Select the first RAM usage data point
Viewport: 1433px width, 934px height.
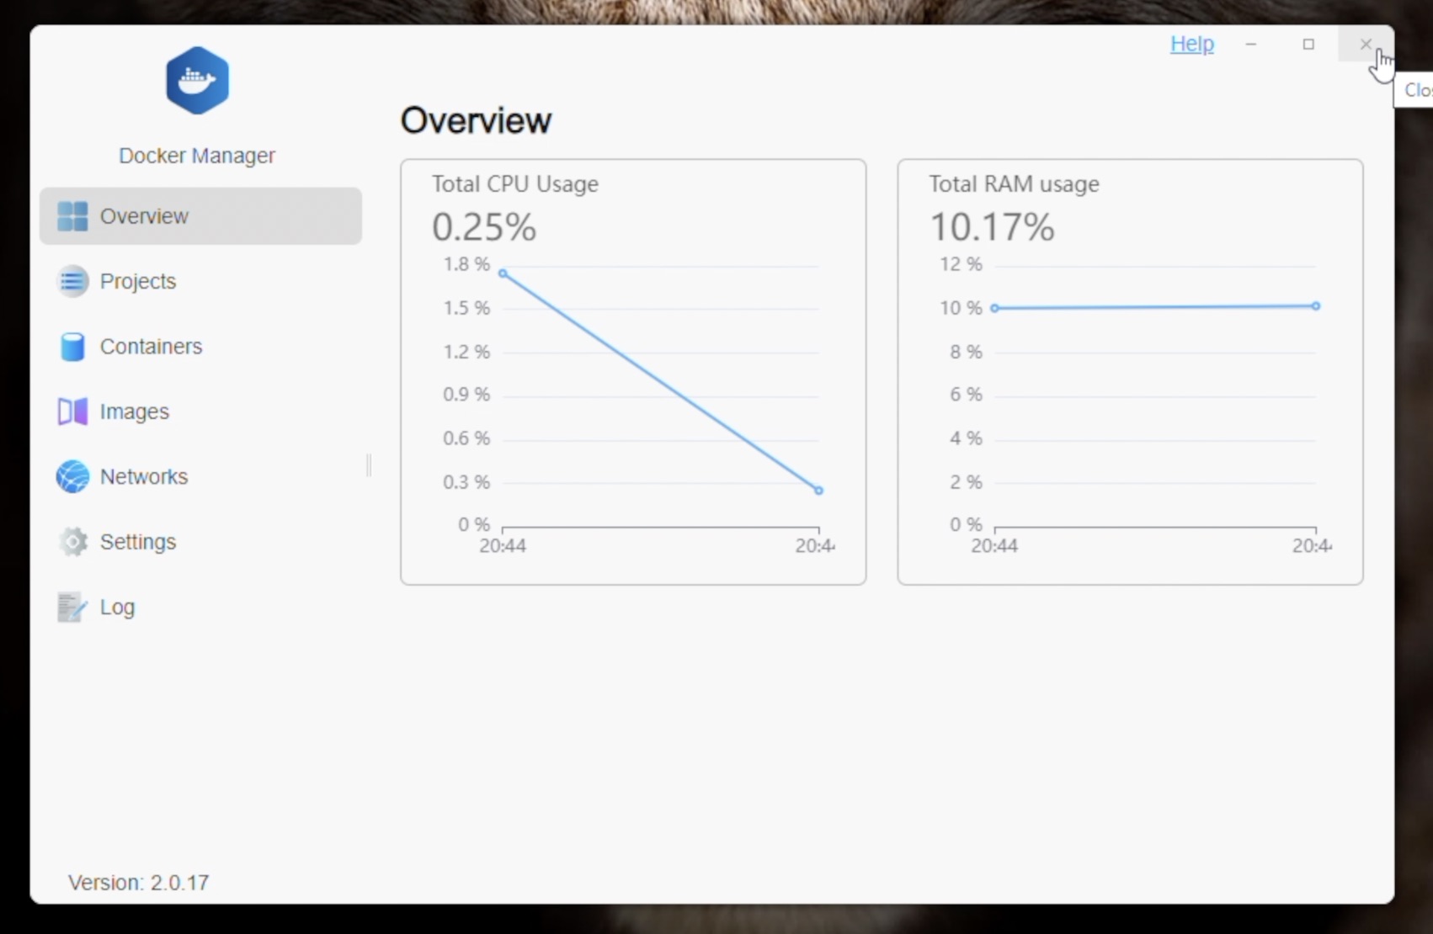[994, 308]
